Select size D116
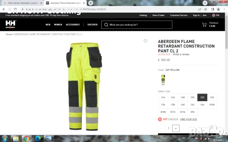Viewport: 228px width, 142px height. tap(183, 112)
